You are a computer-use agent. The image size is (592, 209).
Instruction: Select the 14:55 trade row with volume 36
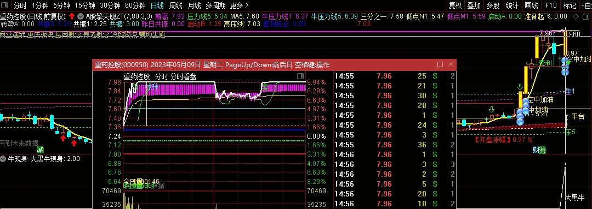(x=395, y=145)
